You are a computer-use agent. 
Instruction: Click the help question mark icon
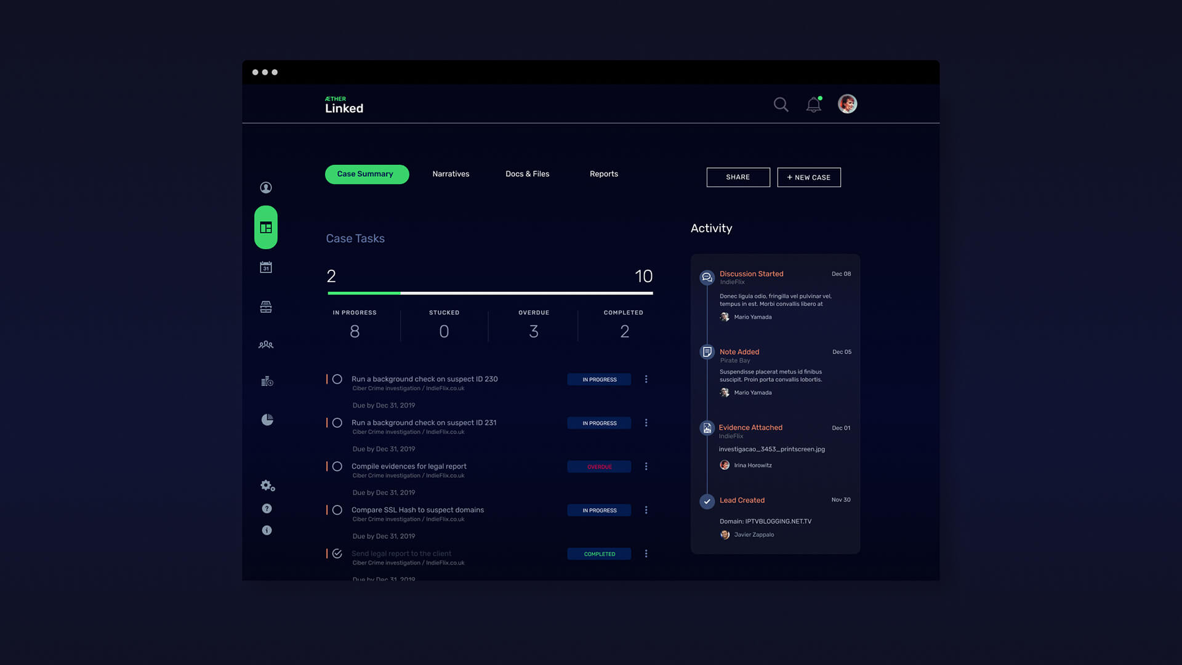pyautogui.click(x=267, y=509)
